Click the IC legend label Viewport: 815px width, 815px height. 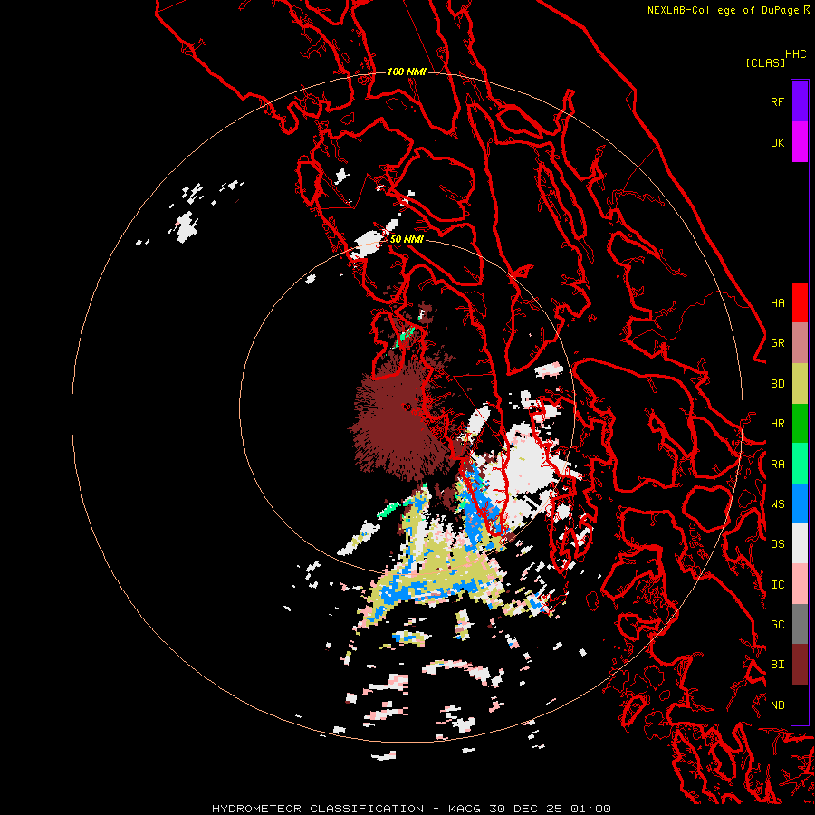pyautogui.click(x=777, y=585)
